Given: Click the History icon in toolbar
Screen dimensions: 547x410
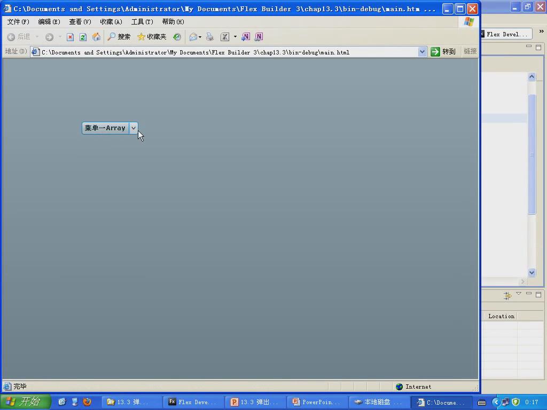Looking at the screenshot, I should click(x=177, y=37).
